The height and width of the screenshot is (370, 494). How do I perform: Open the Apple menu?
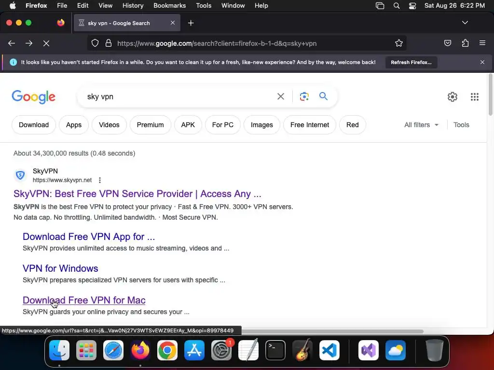click(13, 5)
